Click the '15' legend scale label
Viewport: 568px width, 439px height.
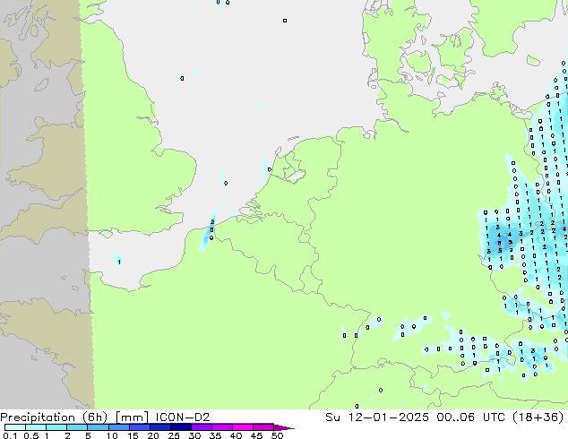point(133,435)
